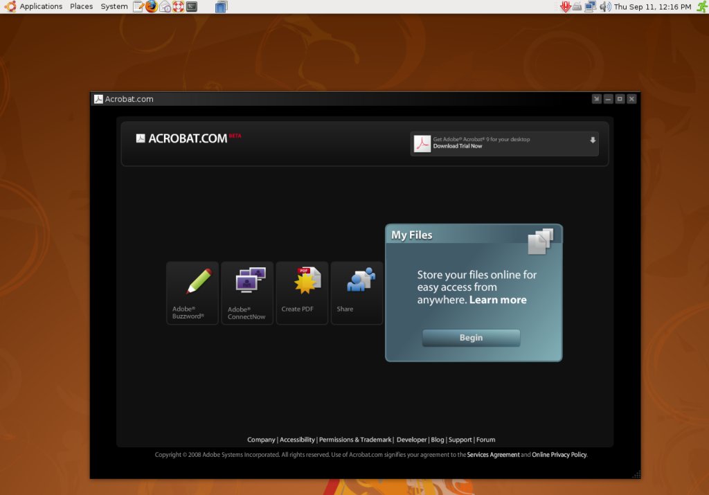709x495 pixels.
Task: Open the System menu
Action: coord(114,6)
